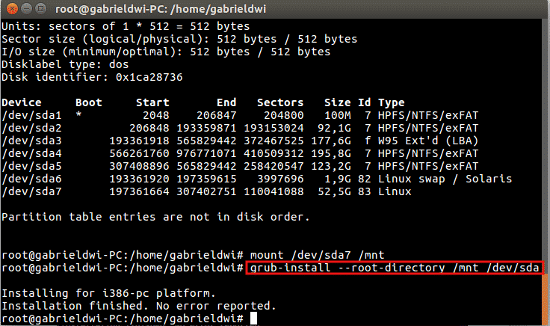
Task: Click the '/dev/sda7' device entry in table
Action: click(31, 191)
